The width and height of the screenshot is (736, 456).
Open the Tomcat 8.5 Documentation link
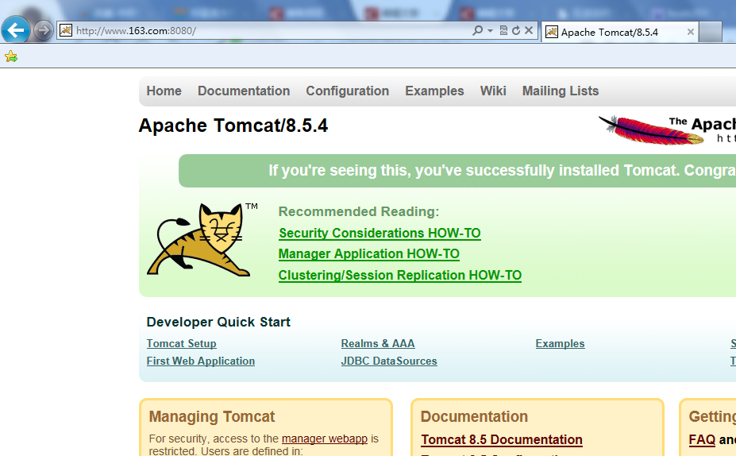[501, 439]
